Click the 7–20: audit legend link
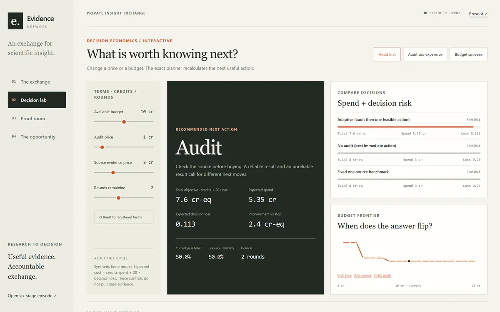This screenshot has height=312, width=500. 382,275
